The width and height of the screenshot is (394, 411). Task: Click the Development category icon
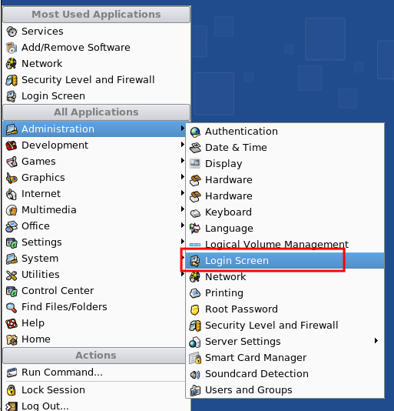12,145
